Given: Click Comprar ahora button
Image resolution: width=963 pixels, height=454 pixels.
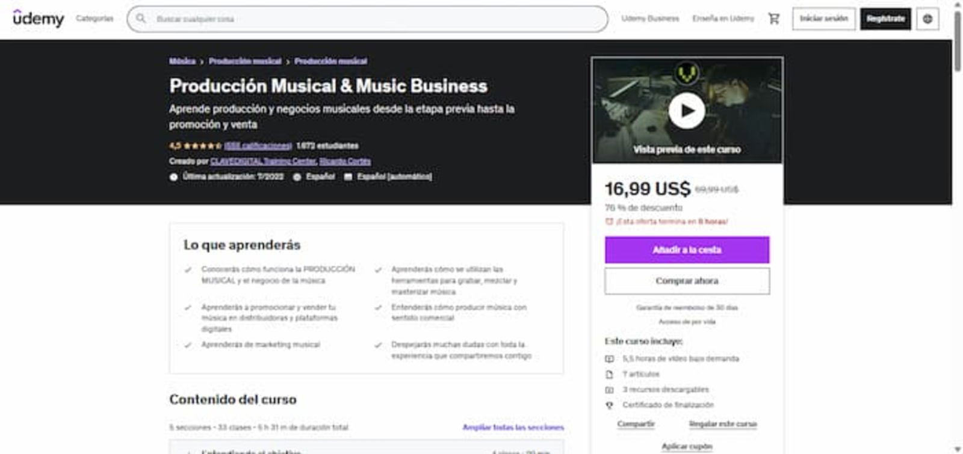Looking at the screenshot, I should [x=687, y=281].
